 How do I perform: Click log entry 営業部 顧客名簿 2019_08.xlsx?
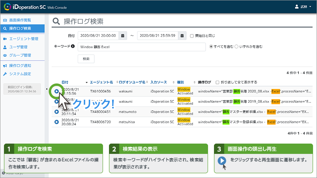(x=254, y=102)
